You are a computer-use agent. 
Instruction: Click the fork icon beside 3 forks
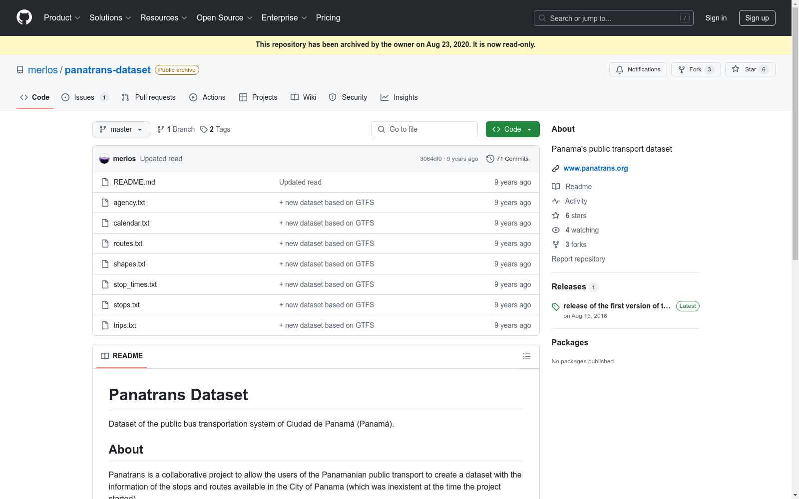(556, 245)
